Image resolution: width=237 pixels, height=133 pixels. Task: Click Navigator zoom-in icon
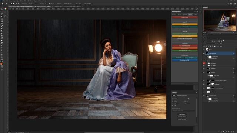pos(234,33)
